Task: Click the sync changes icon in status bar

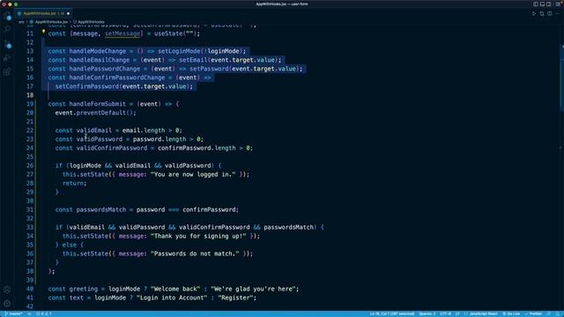Action: [29, 313]
